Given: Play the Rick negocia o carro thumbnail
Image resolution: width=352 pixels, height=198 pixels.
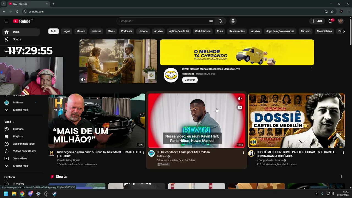Looking at the screenshot, I should tap(97, 121).
